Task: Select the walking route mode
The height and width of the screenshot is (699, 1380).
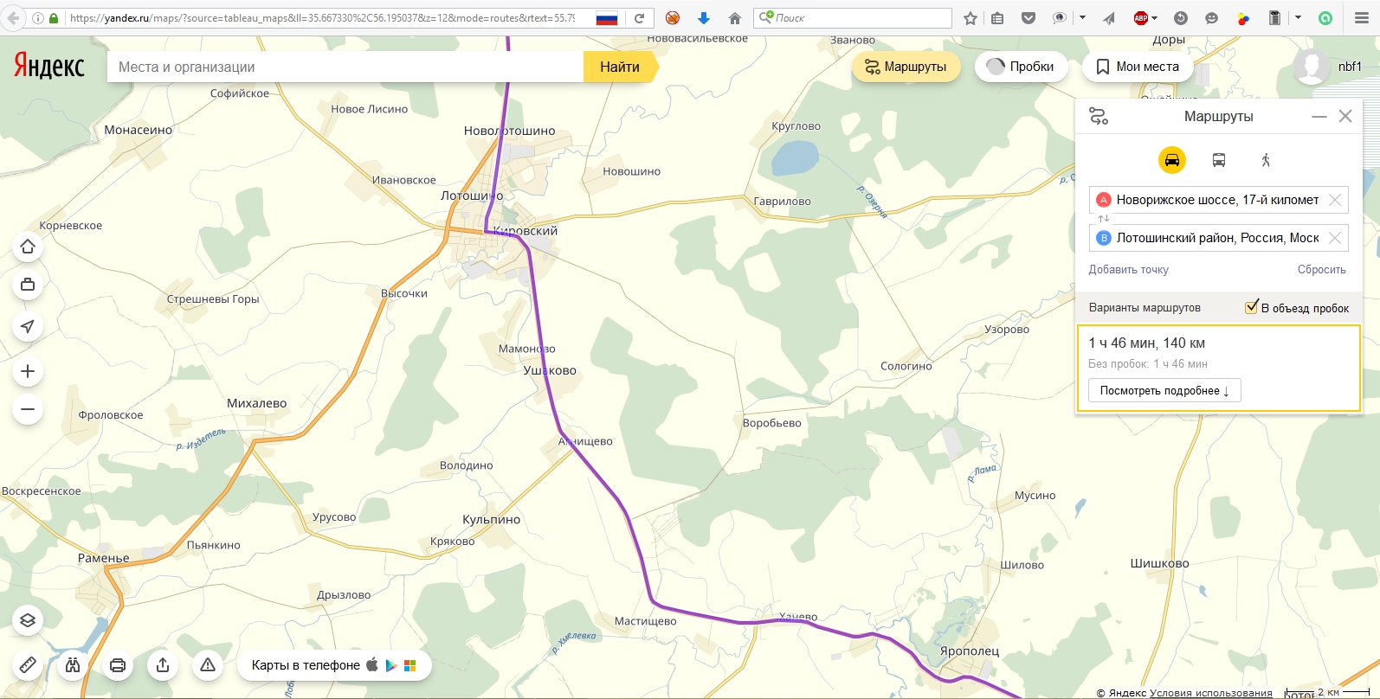Action: tap(1266, 160)
